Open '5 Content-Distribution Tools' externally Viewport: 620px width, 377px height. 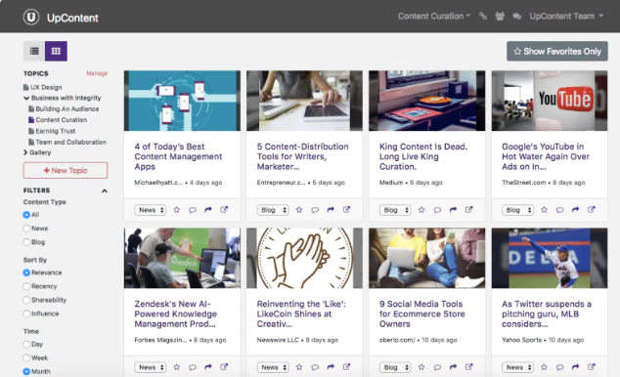[346, 210]
